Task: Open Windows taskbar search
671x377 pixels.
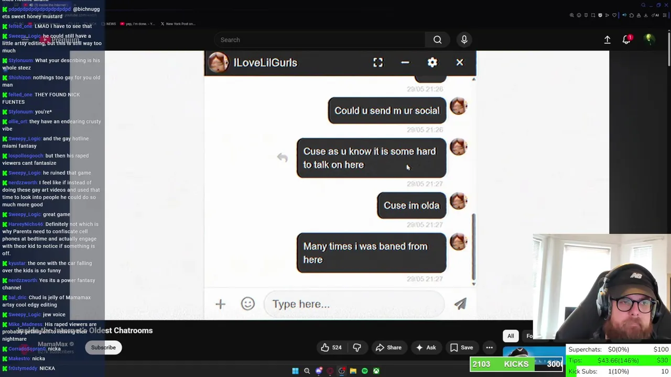Action: 307,371
